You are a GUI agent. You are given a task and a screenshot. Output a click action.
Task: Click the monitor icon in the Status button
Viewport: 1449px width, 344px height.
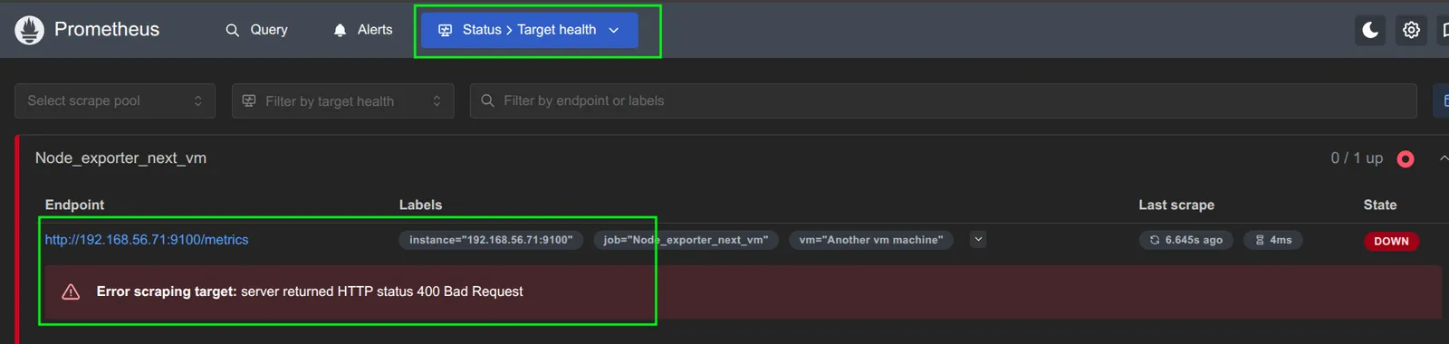(x=445, y=30)
